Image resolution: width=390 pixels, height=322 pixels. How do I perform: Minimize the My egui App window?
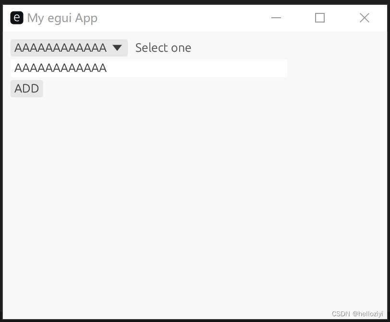[x=276, y=18]
